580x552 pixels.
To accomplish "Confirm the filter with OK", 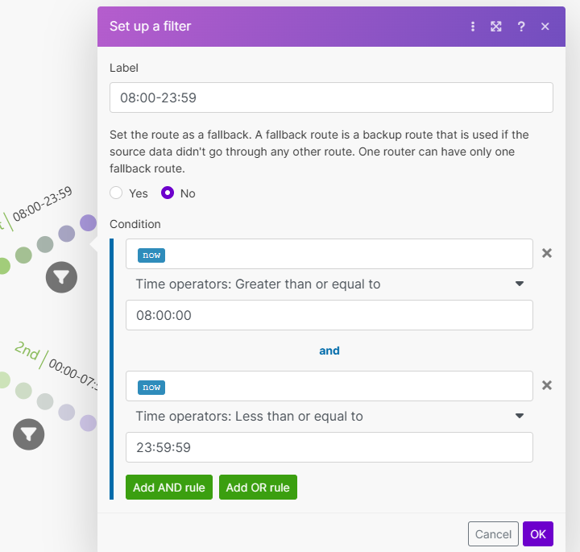I will pos(537,534).
